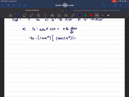Open the page thumbnails grid view
Screen dimensions: 129x97
(8, 5)
